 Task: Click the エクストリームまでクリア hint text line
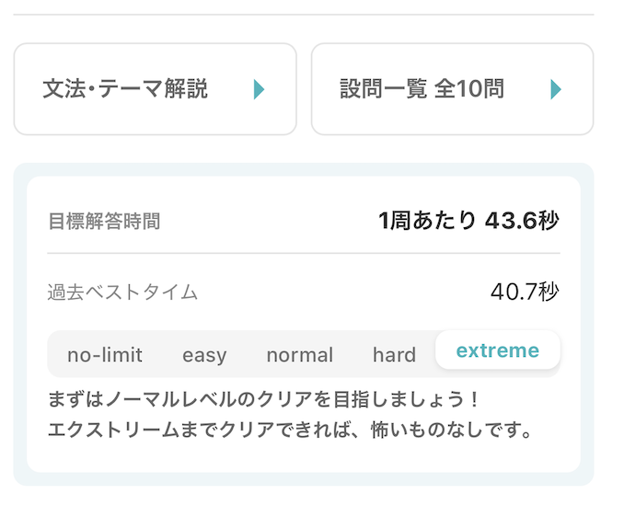pyautogui.click(x=292, y=430)
